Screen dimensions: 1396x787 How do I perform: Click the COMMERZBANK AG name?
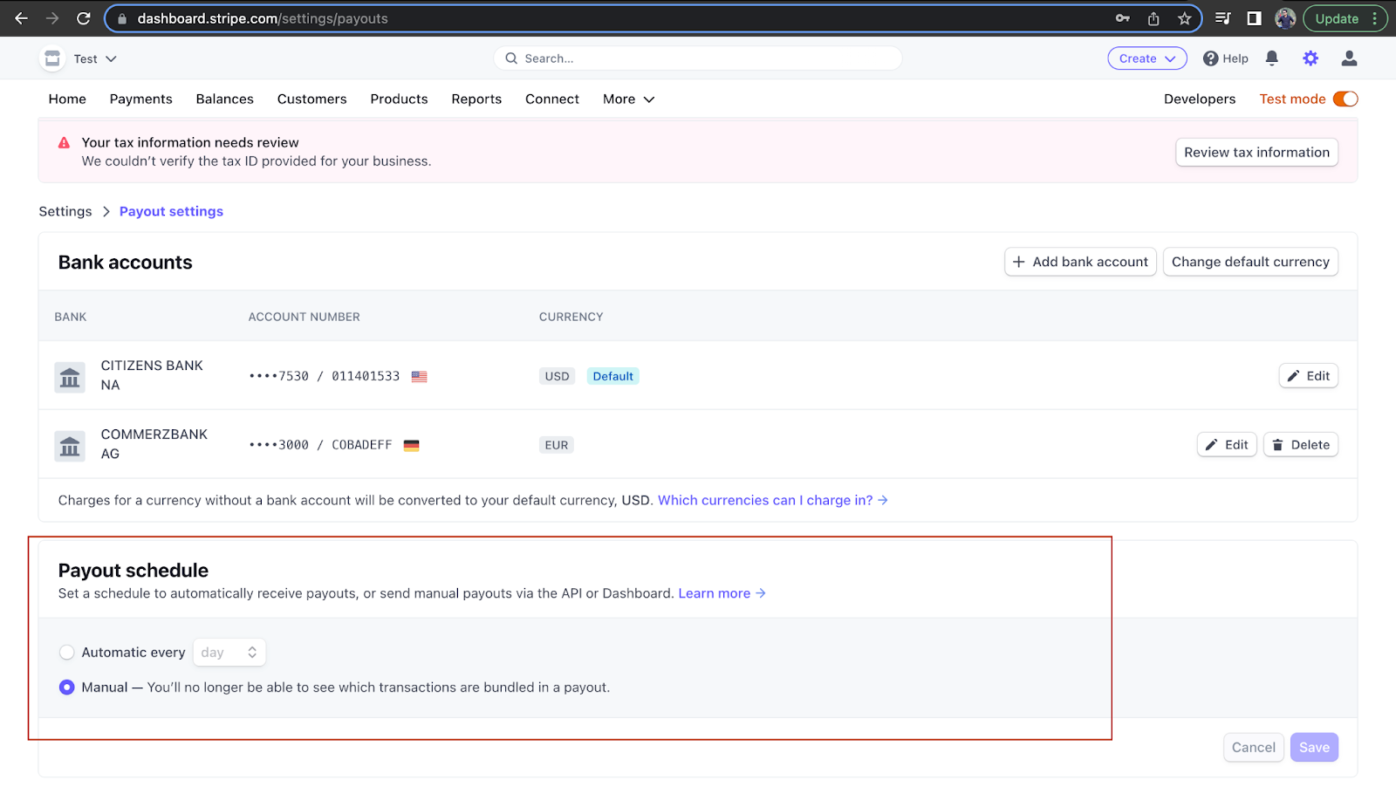pos(154,444)
